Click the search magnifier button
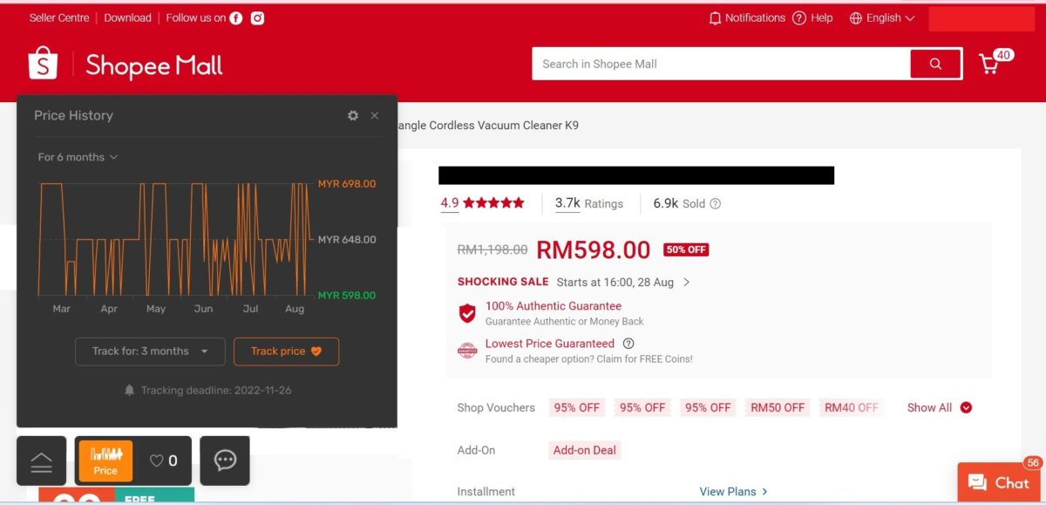This screenshot has width=1046, height=505. click(935, 64)
